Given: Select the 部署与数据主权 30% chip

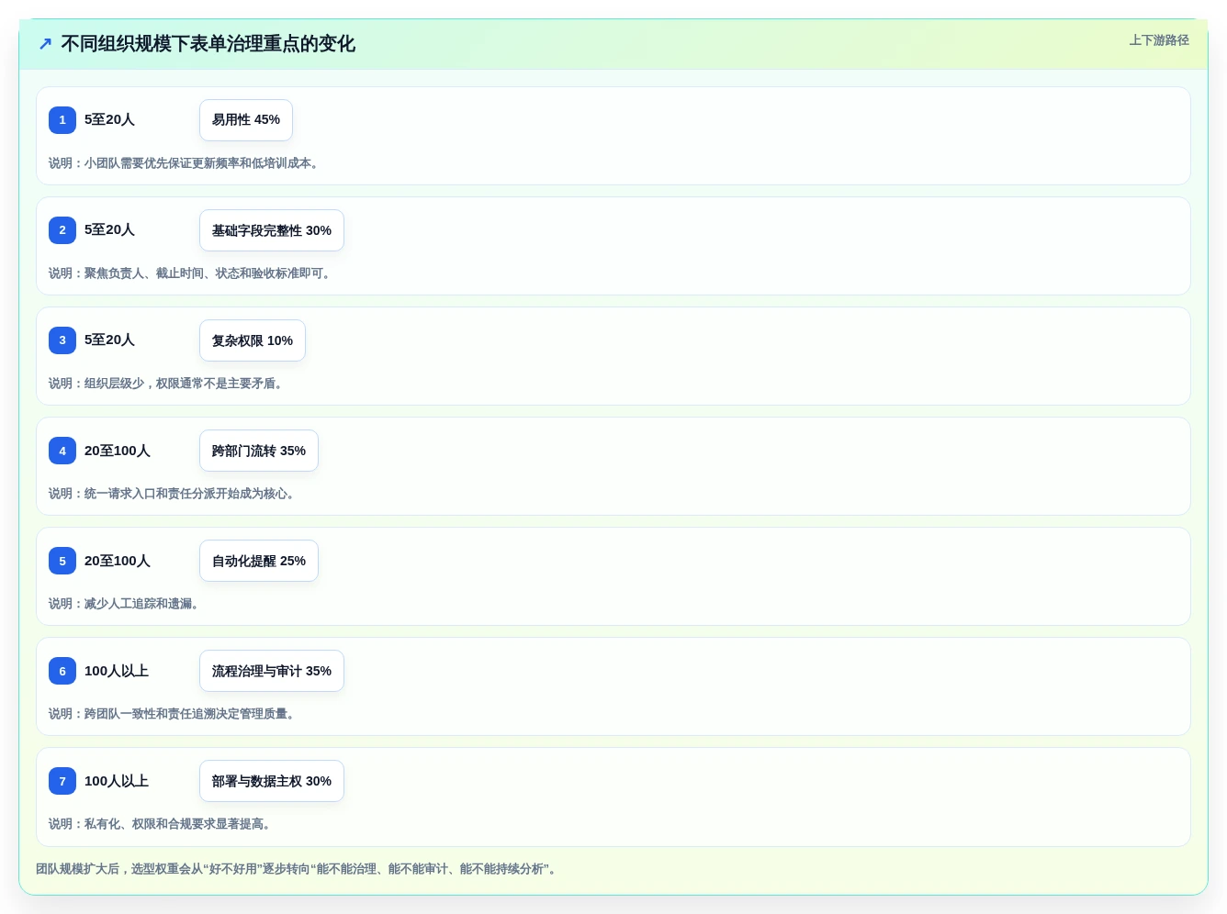Looking at the screenshot, I should tap(272, 781).
